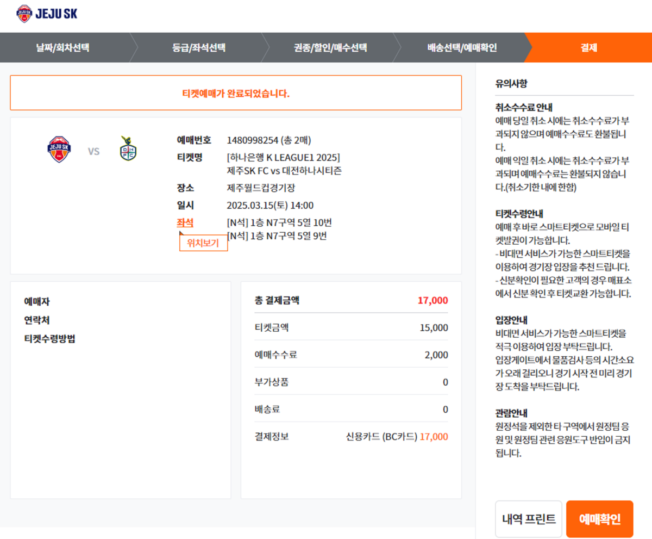Click the JEJU SK logo in header
The image size is (652, 539).
[47, 14]
